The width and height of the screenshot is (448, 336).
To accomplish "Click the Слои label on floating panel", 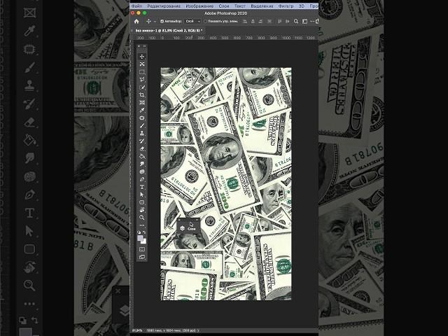I will pyautogui.click(x=191, y=229).
